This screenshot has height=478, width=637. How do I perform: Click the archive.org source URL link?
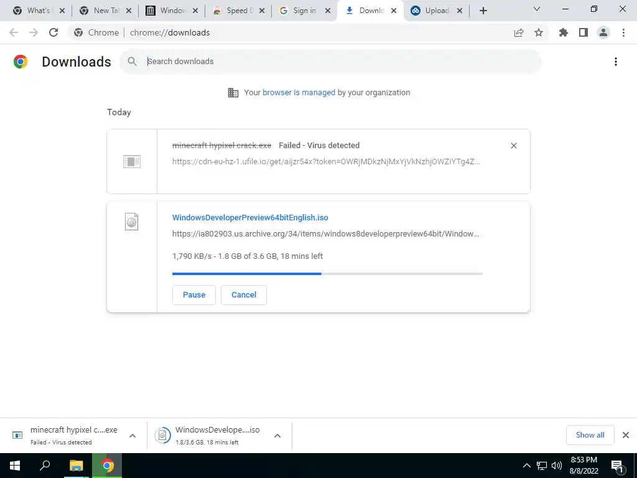click(x=325, y=234)
